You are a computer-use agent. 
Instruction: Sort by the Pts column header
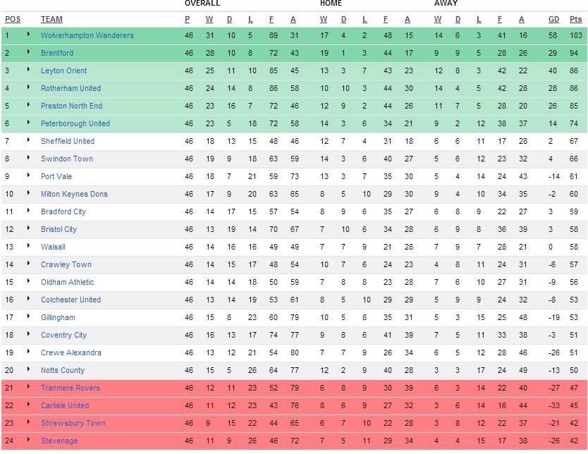(576, 19)
